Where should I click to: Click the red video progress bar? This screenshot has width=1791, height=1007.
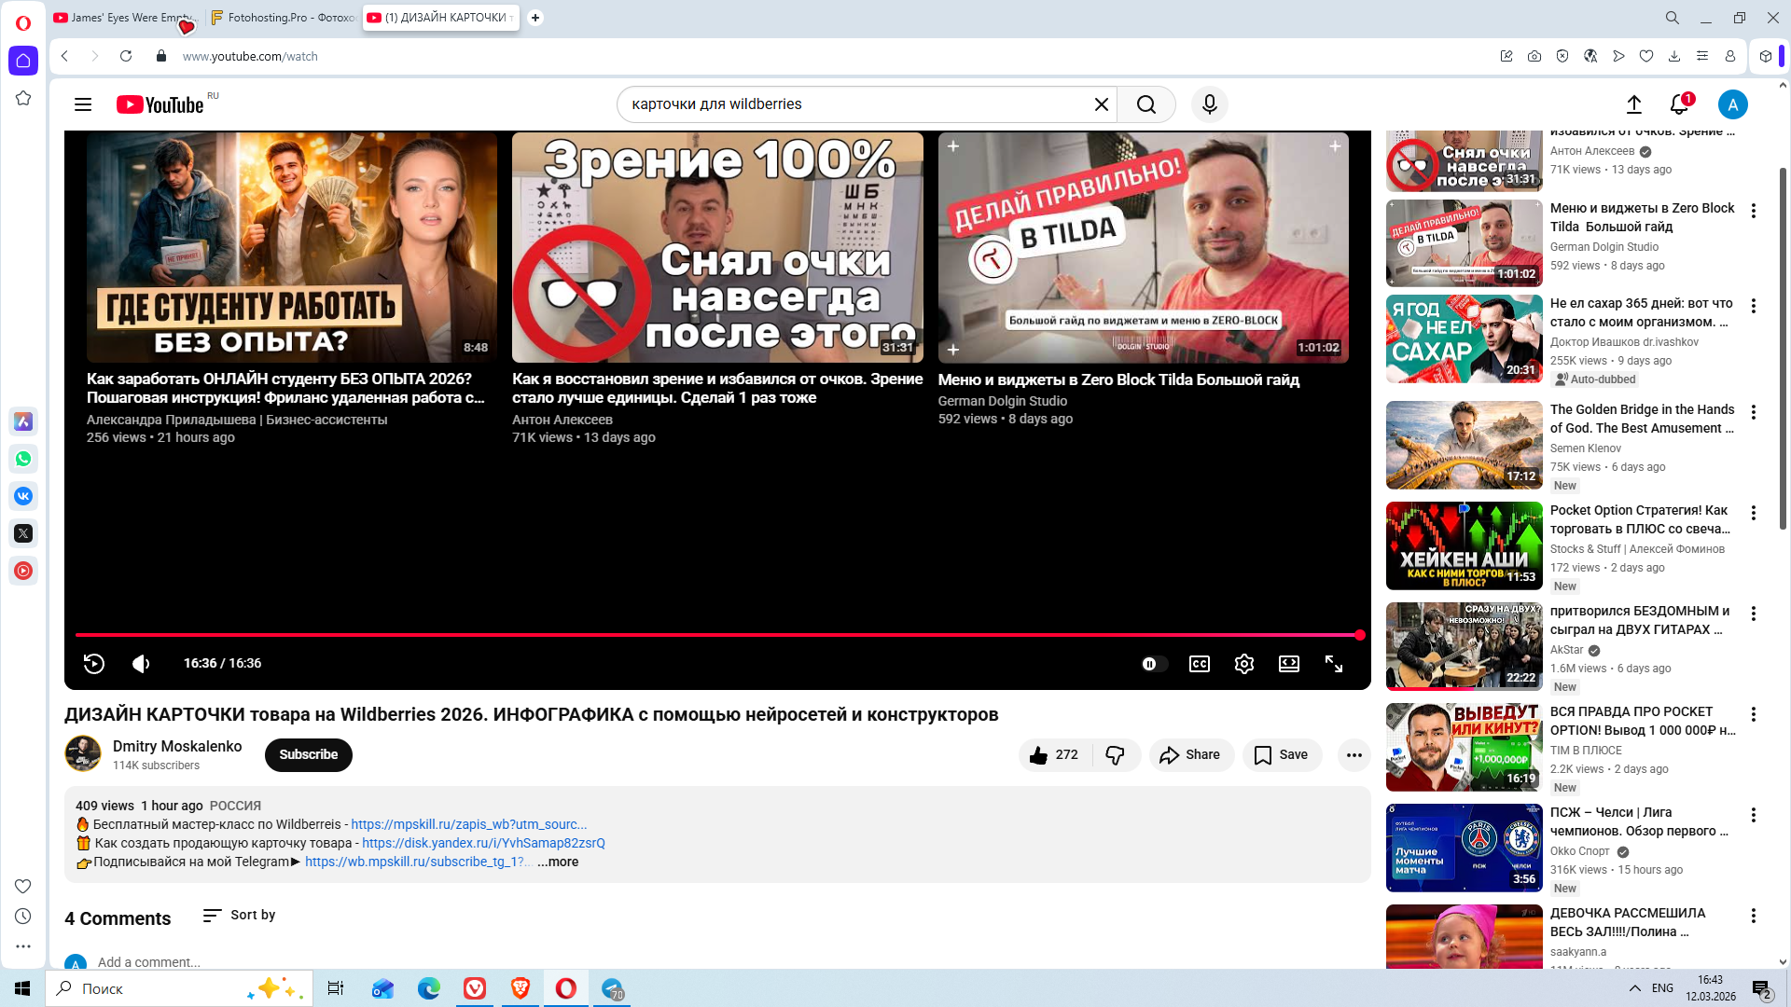coord(718,635)
